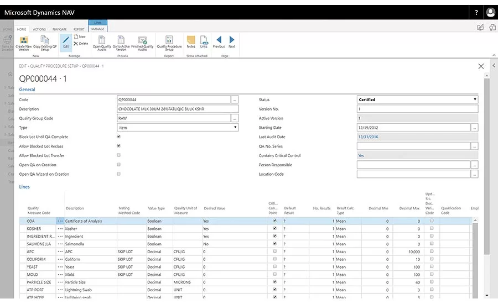Enable Open QA on Creation checkbox
This screenshot has height=304, width=498.
(118, 165)
